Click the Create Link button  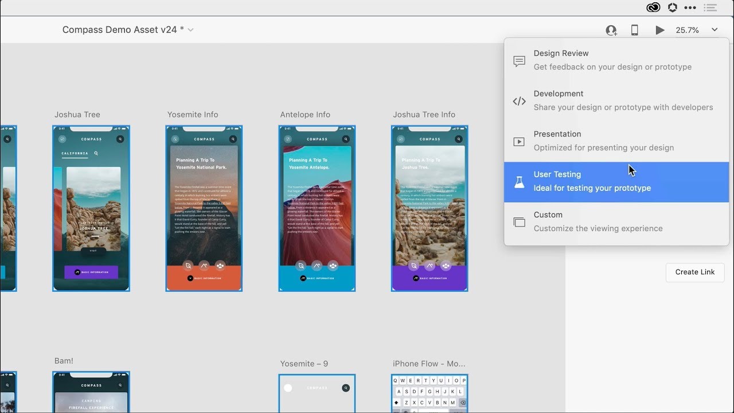[x=694, y=272]
